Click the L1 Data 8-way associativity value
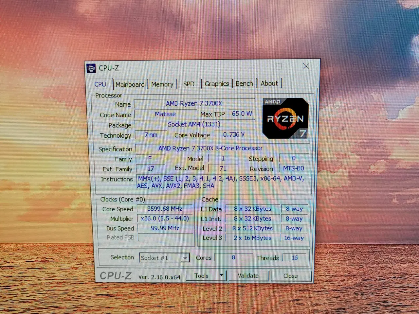419x314 pixels. click(x=294, y=209)
